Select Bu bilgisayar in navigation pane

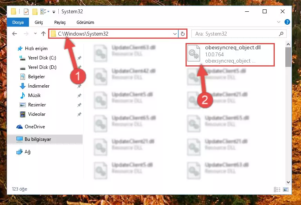[x=45, y=139]
